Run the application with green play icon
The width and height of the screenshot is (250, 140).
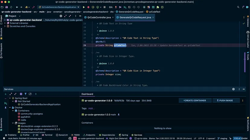pos(84,7)
